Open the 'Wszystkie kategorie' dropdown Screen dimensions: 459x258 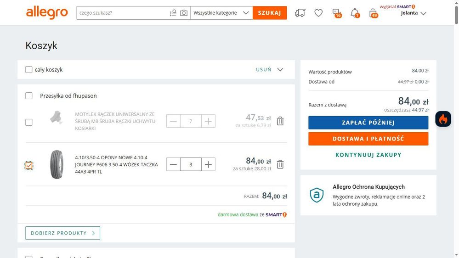[221, 13]
